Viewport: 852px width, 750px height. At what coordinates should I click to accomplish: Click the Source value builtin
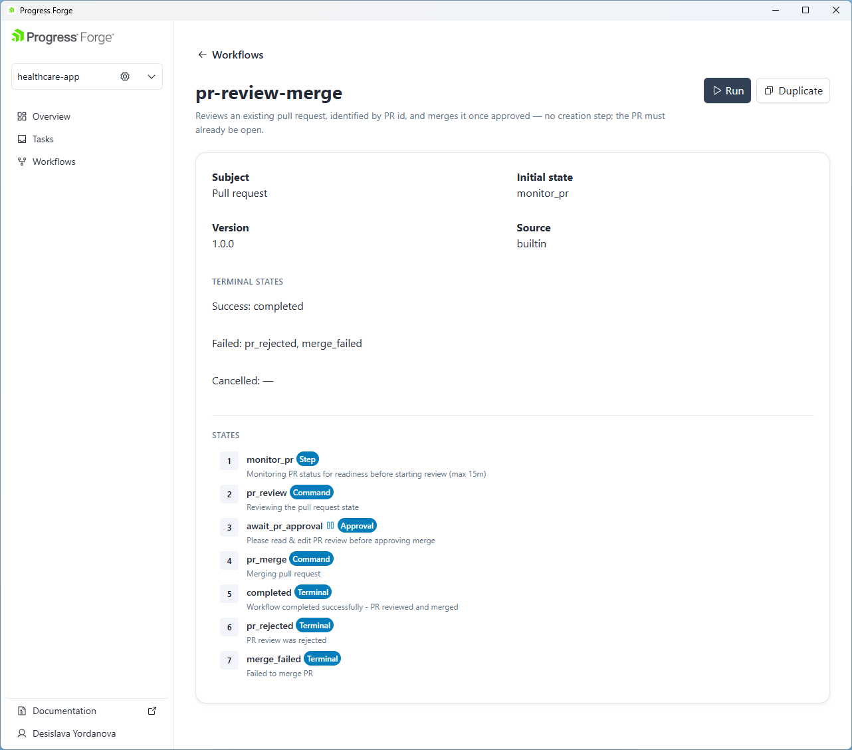click(x=532, y=243)
